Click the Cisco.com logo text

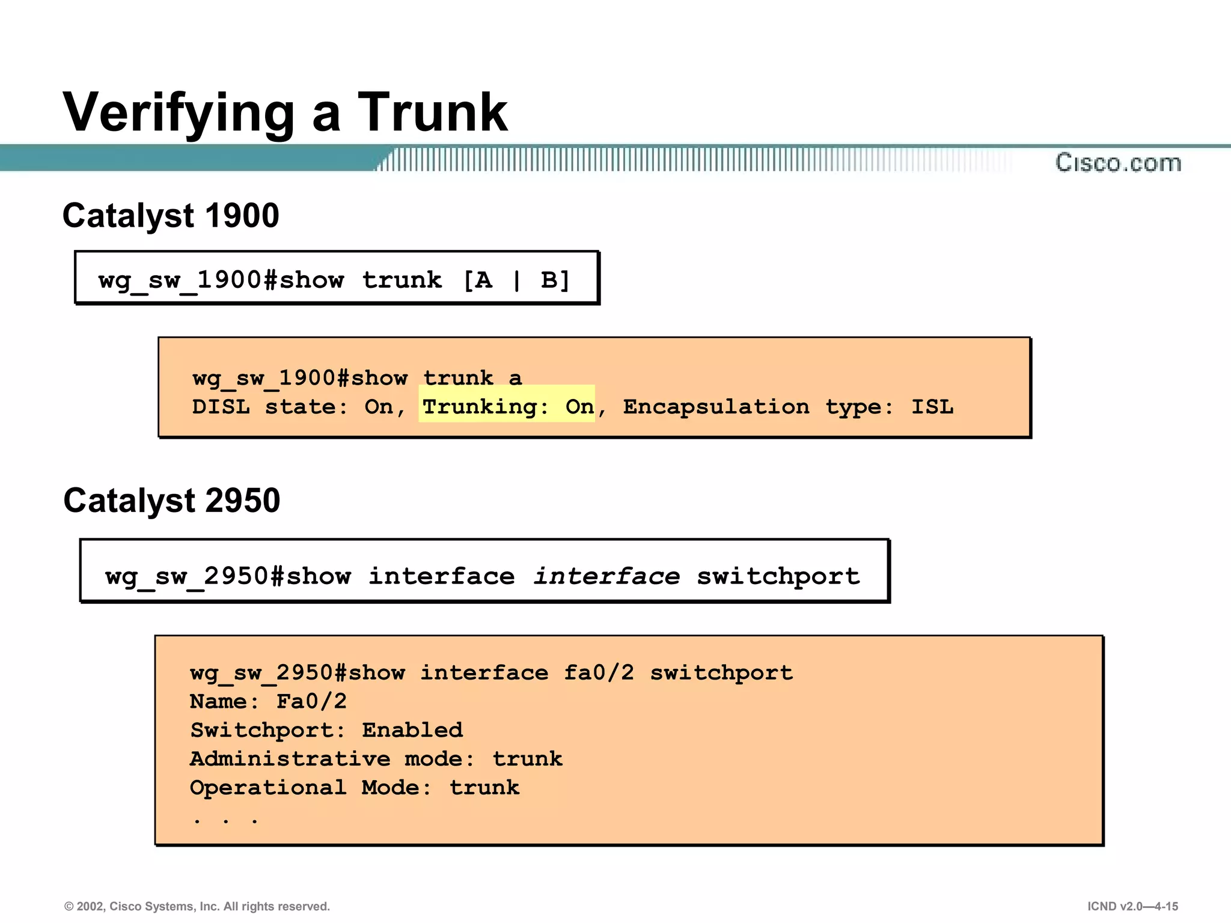(1118, 163)
